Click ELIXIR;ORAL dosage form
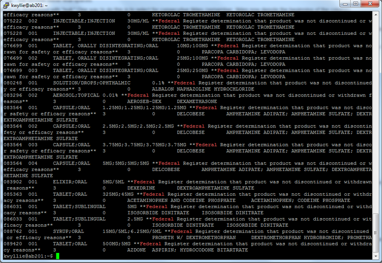382x263 pixels. pyautogui.click(x=70, y=182)
